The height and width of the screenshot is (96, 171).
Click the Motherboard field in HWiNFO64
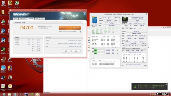point(137,32)
